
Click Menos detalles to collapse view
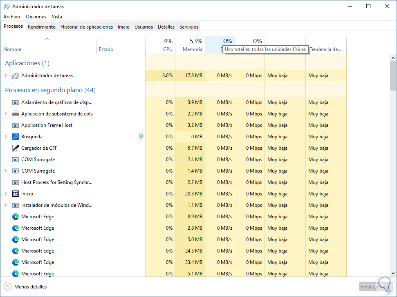point(30,287)
